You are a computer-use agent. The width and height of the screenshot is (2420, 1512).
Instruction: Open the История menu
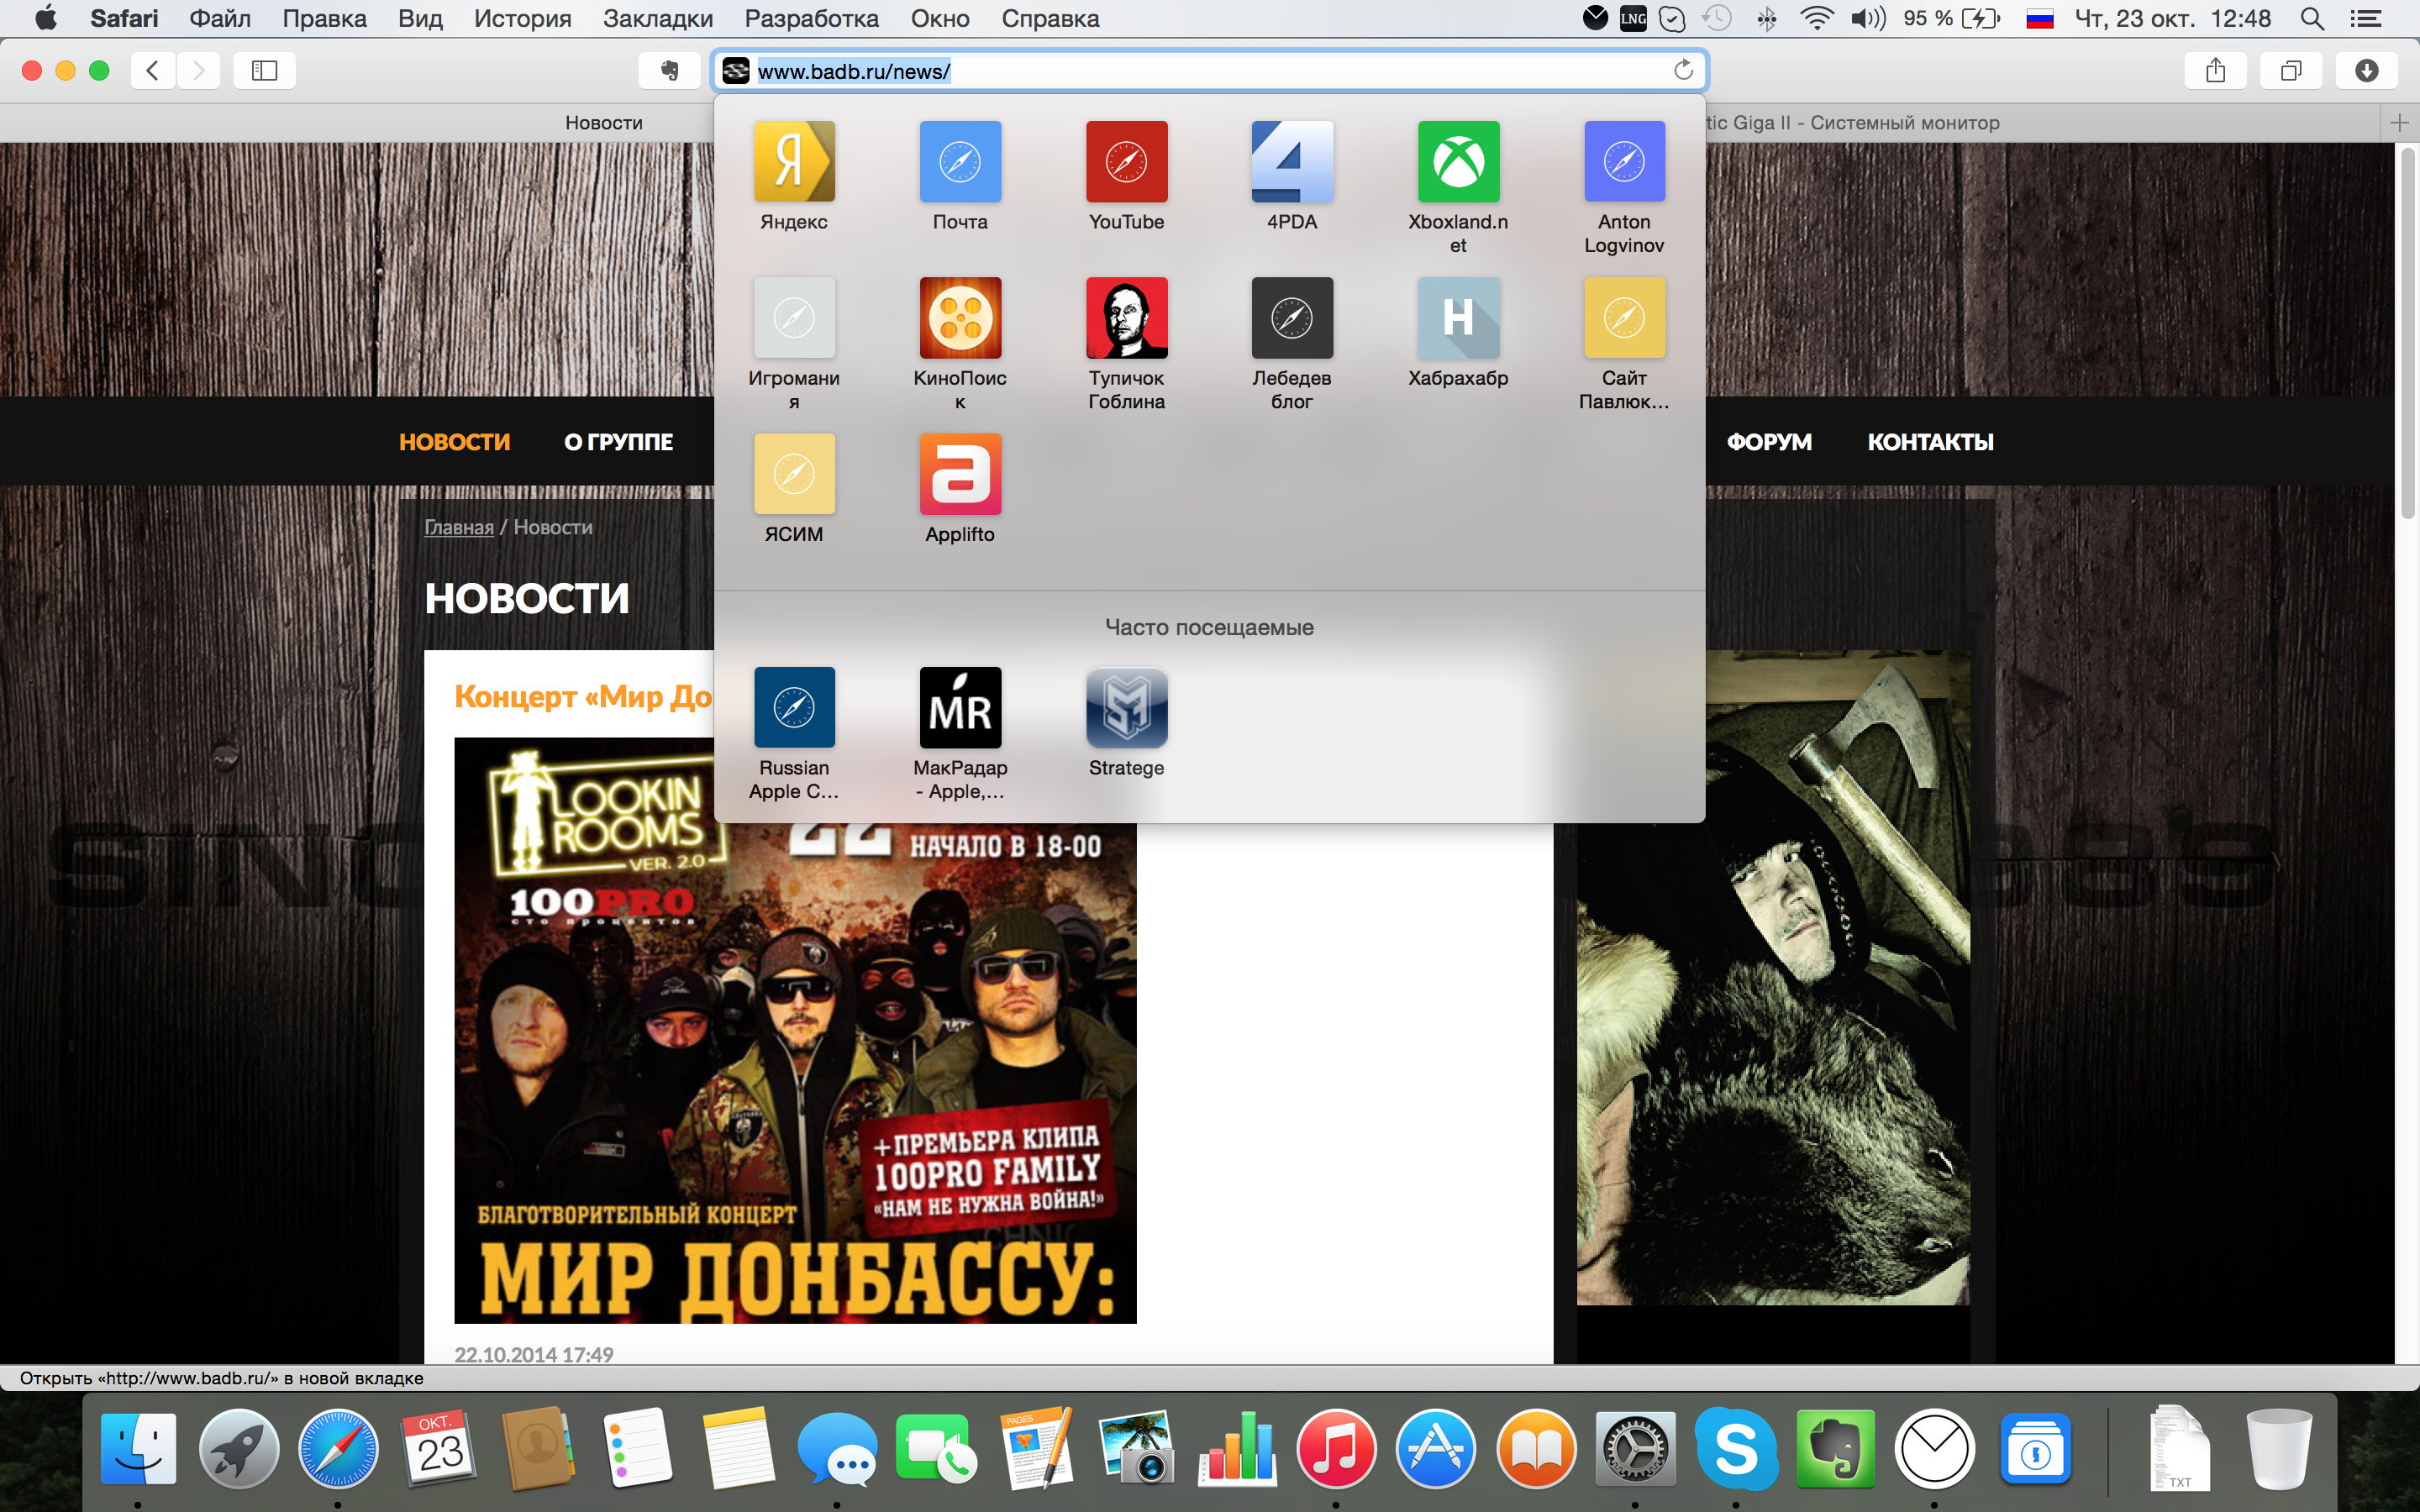pos(522,18)
